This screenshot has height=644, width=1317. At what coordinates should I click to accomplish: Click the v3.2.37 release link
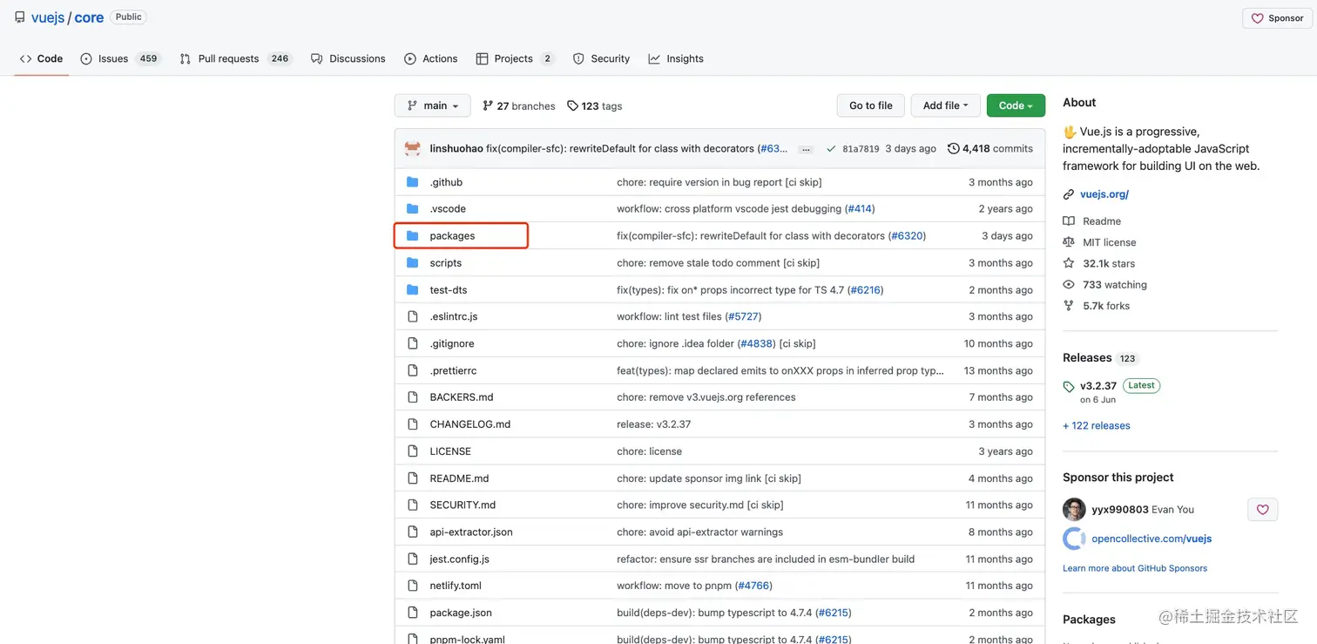(1098, 386)
